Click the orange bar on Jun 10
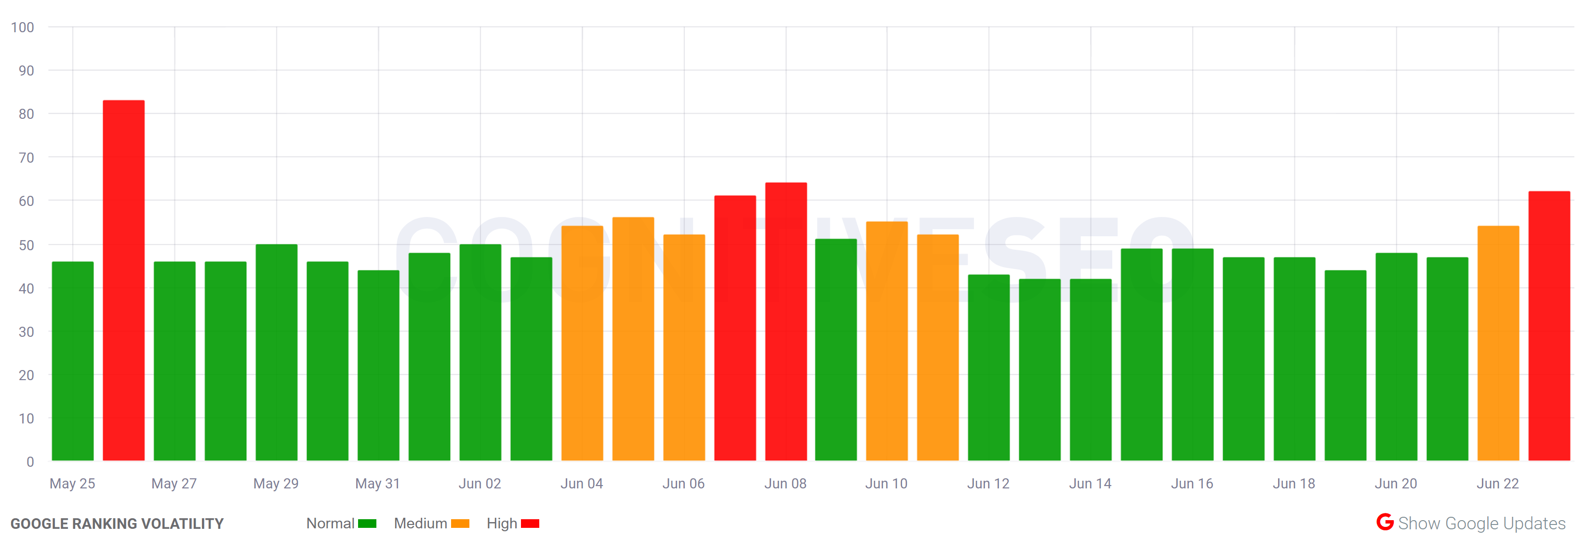Screen dimensions: 1586x550 click(x=887, y=341)
